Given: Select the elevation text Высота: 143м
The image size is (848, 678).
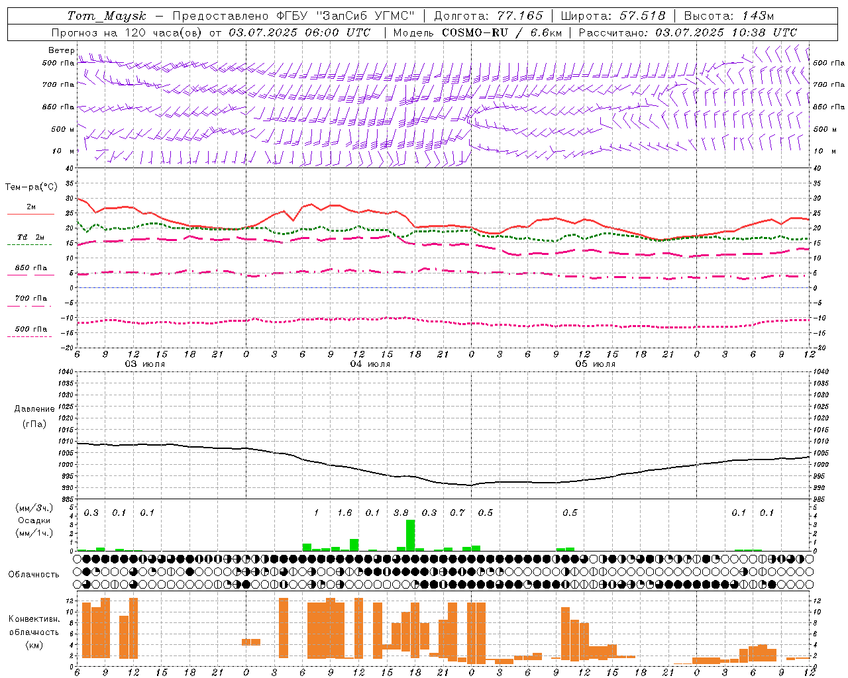Looking at the screenshot, I should pyautogui.click(x=729, y=16).
